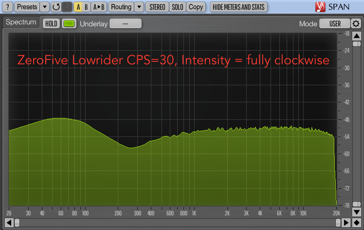Viewport: 364px width, 230px height.
Task: Click the horizontal scroll right arrow
Action: pyautogui.click(x=346, y=223)
